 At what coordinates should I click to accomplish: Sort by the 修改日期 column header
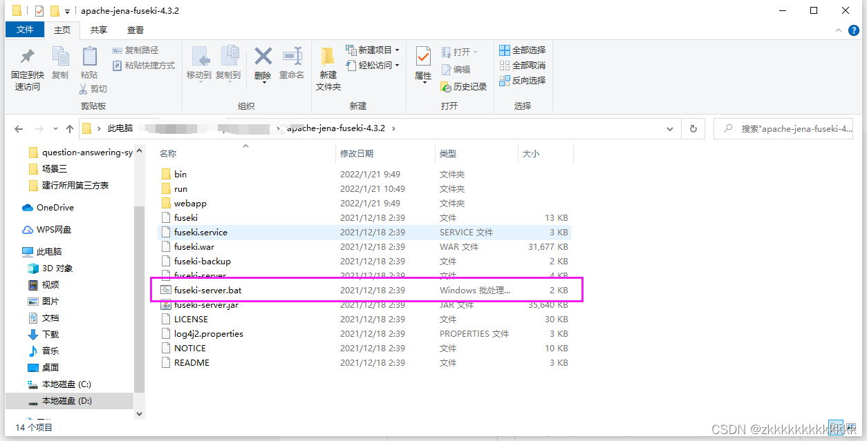point(357,154)
